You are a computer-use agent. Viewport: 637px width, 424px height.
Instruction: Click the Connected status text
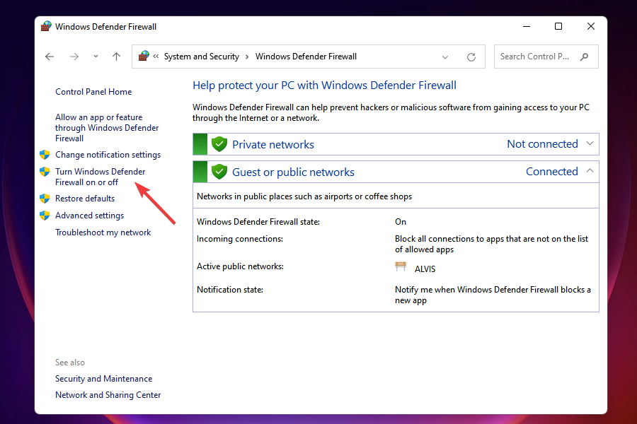tap(551, 171)
